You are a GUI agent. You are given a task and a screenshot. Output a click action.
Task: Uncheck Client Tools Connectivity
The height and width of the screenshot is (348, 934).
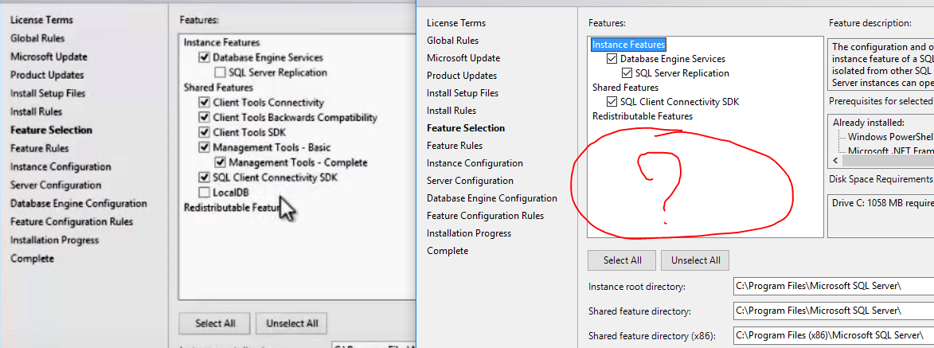(x=205, y=103)
